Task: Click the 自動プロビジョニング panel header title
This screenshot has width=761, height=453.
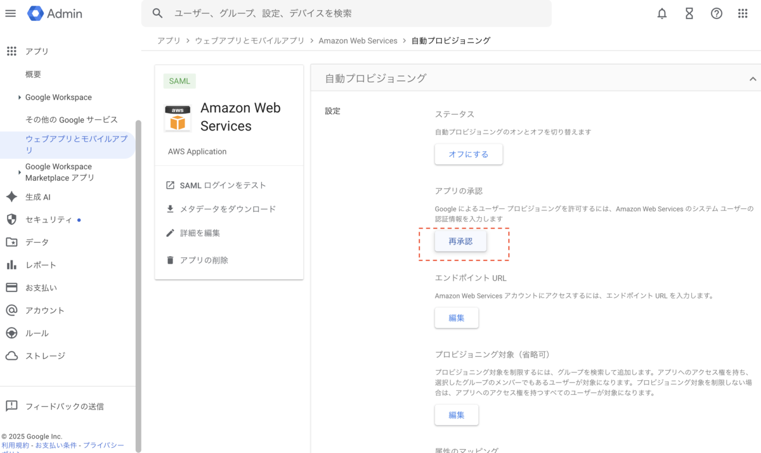Action: coord(375,79)
